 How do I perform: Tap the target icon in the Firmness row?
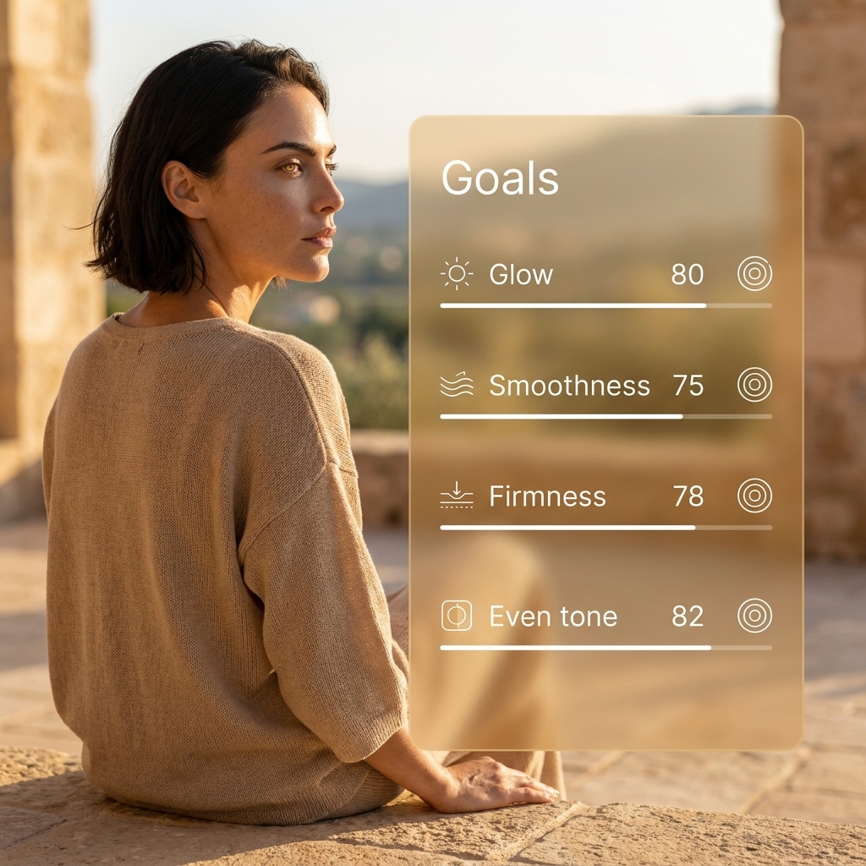click(754, 496)
